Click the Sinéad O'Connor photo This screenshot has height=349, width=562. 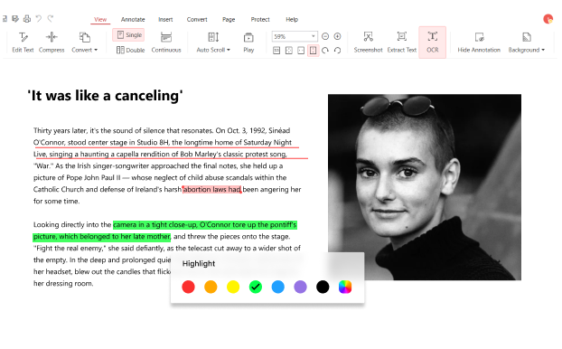coord(425,187)
